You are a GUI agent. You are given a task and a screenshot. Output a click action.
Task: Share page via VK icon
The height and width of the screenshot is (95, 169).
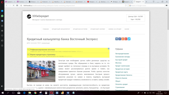pyautogui.click(x=117, y=39)
